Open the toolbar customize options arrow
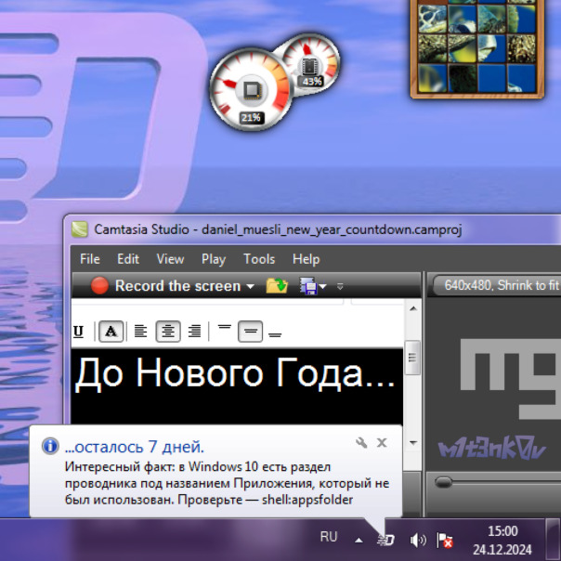The image size is (561, 561). pos(340,286)
